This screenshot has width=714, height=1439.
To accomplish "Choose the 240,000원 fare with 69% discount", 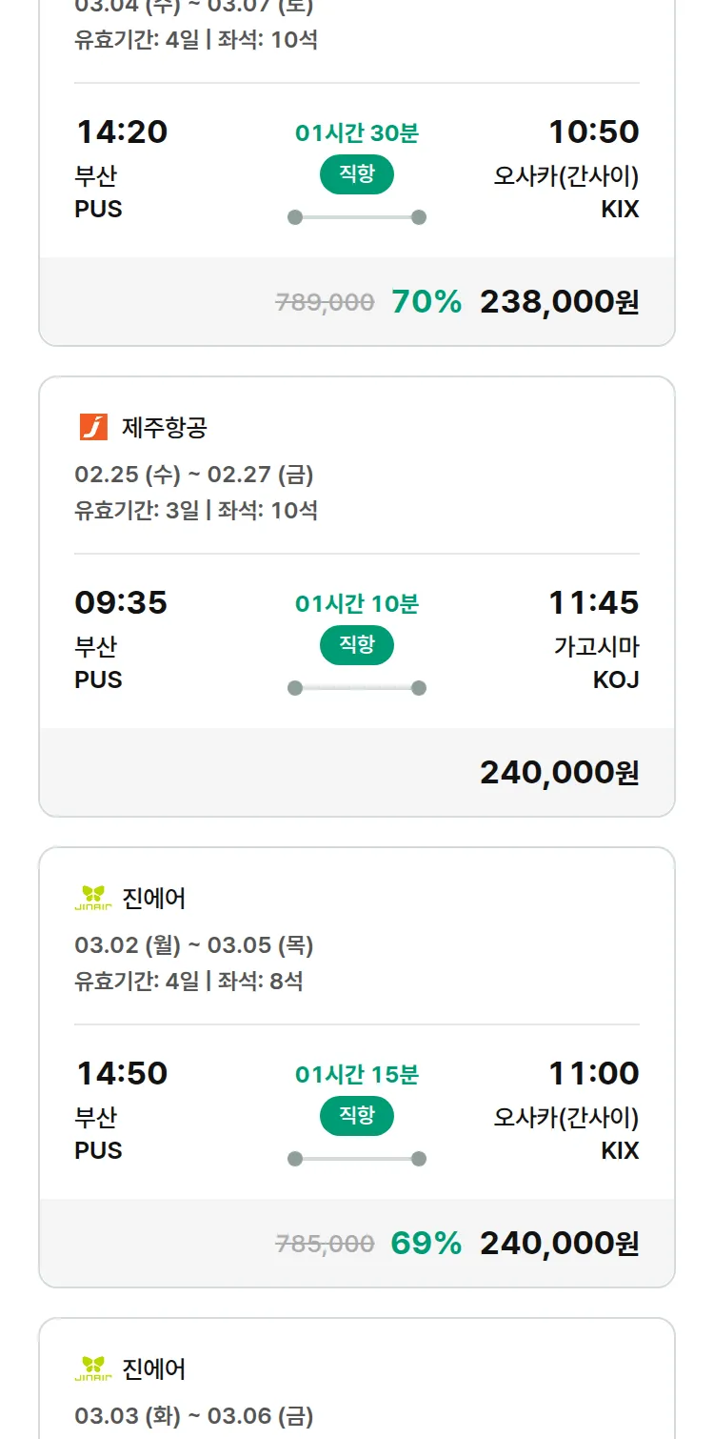I will coord(559,1244).
